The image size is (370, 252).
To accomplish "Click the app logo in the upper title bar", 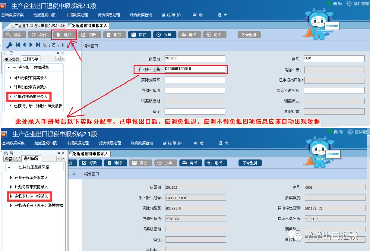I will point(3,6).
